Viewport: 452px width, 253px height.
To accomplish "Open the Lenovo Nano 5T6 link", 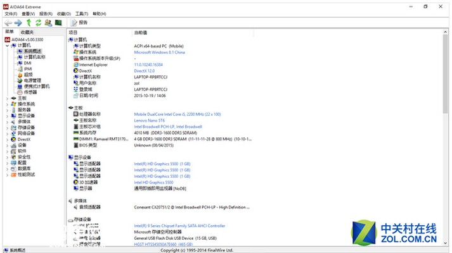I will (150, 120).
